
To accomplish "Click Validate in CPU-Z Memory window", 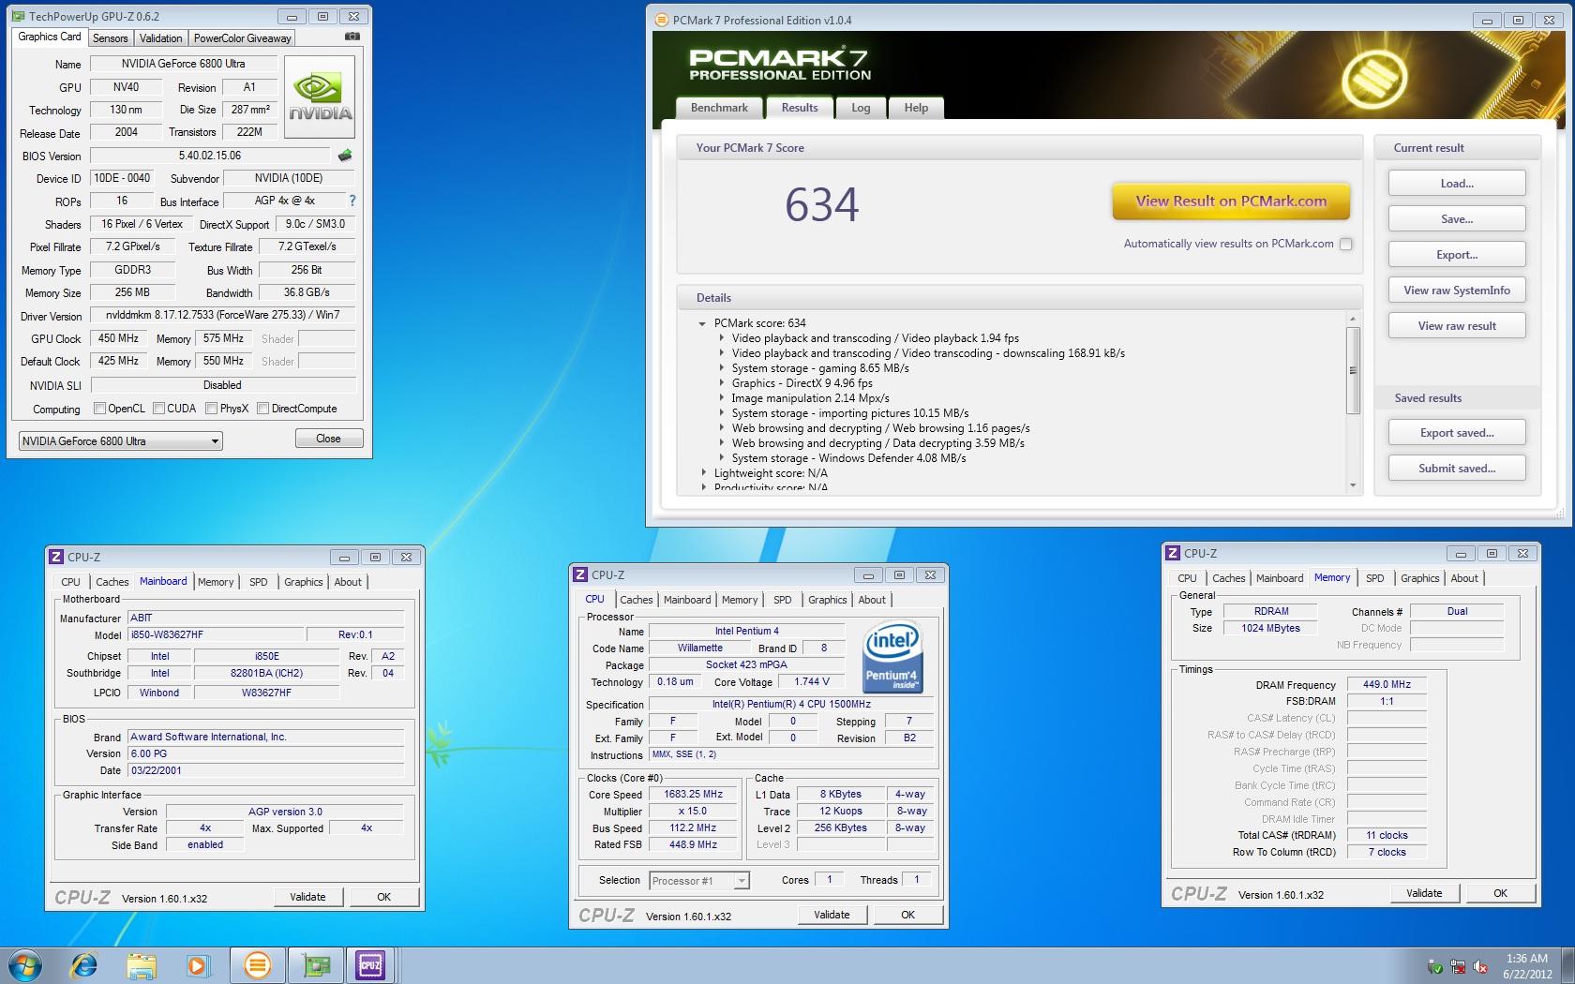I will (x=1424, y=893).
